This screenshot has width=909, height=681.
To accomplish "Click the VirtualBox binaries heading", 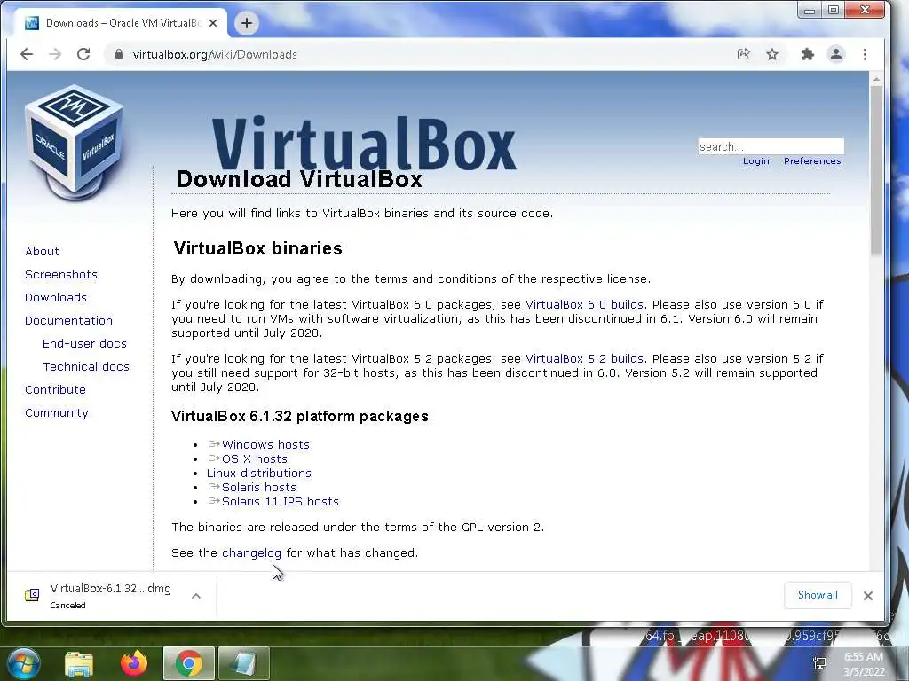I will coord(258,248).
